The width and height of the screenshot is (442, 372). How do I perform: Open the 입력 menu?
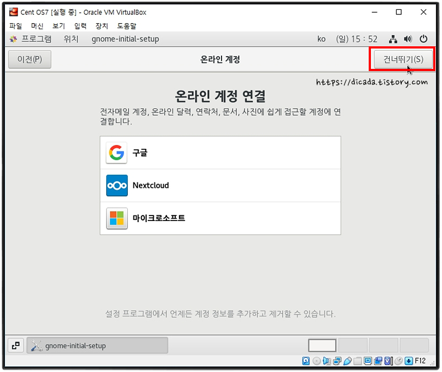80,26
